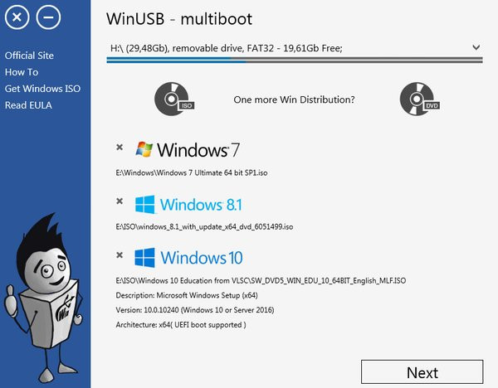This screenshot has width=498, height=388.
Task: Click the WinUSB mascot character
Action: coord(43,298)
